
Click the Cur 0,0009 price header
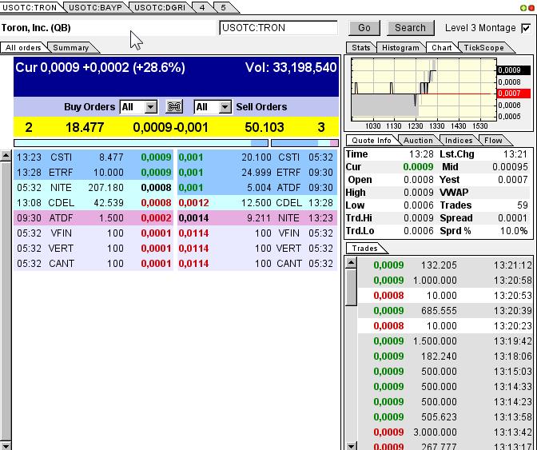pyautogui.click(x=100, y=67)
